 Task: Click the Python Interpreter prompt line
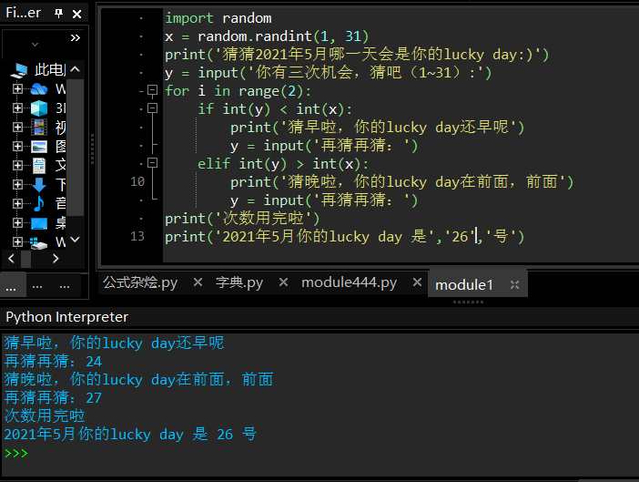(182, 453)
